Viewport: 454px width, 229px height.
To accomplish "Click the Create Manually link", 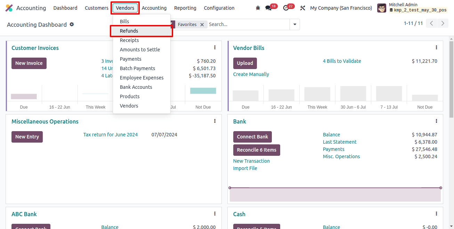I will (x=251, y=74).
